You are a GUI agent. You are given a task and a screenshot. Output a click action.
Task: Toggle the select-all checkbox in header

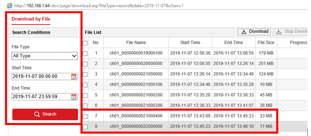click(85, 43)
